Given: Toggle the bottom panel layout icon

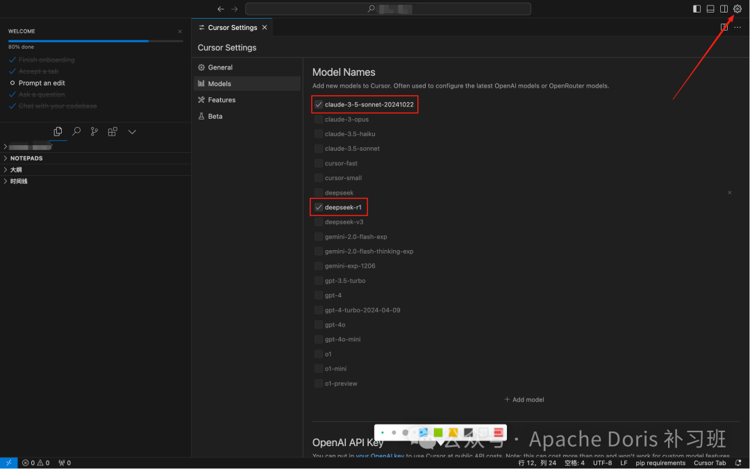Looking at the screenshot, I should [x=710, y=8].
